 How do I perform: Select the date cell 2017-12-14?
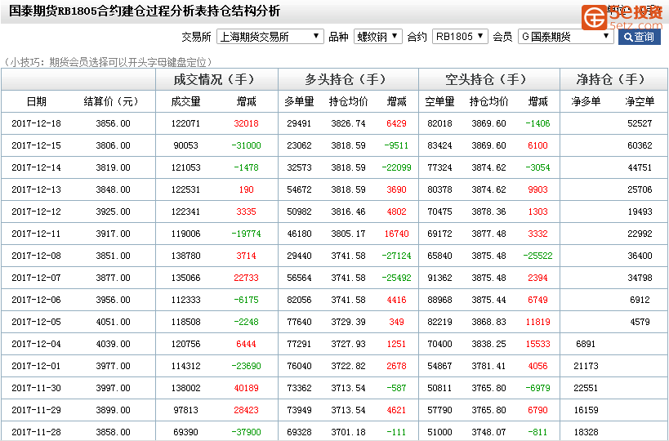pos(36,167)
